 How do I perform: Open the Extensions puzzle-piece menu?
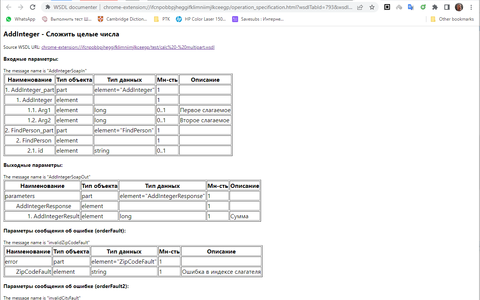tap(435, 7)
